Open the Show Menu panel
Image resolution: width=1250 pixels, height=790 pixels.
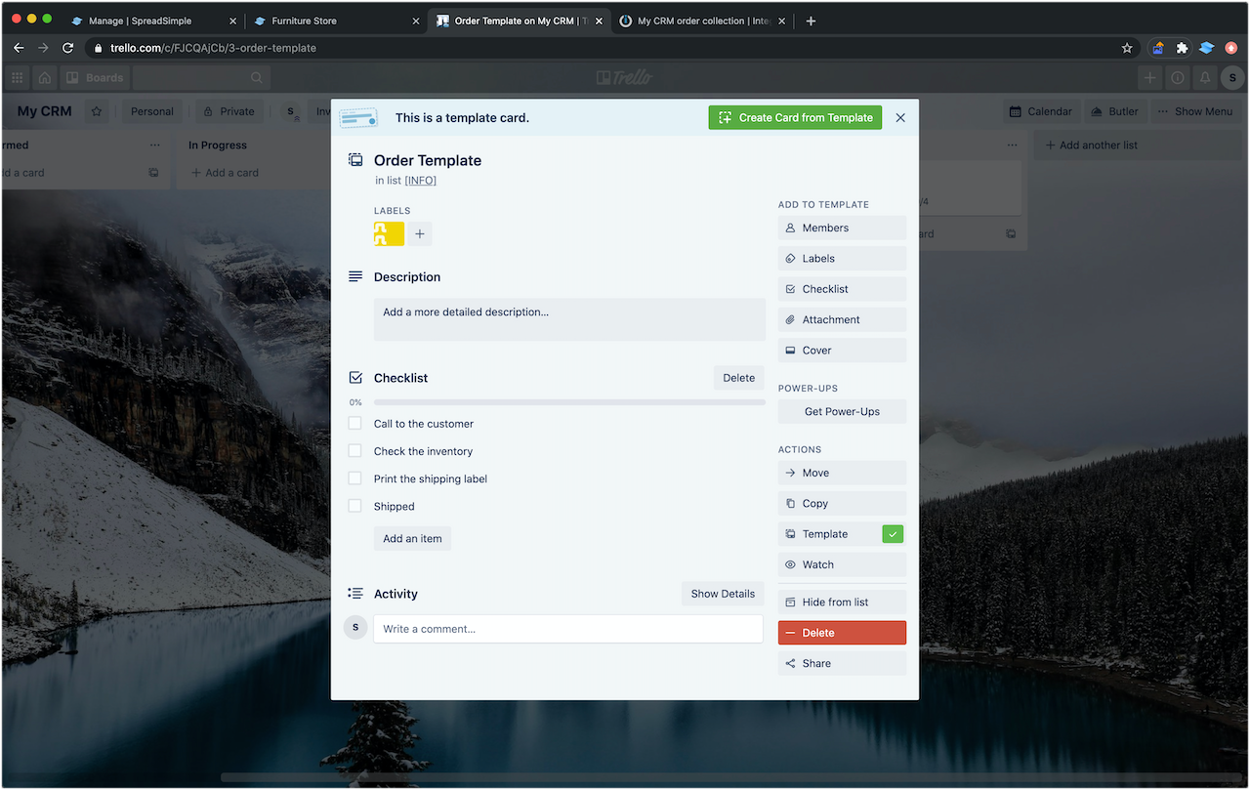pyautogui.click(x=1195, y=111)
